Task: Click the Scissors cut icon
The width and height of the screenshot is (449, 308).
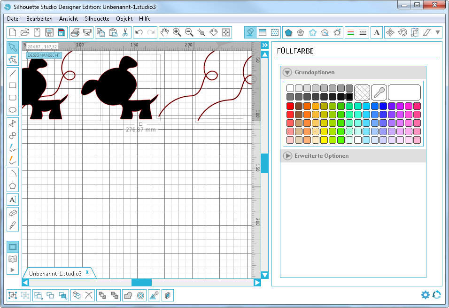Action: pyautogui.click(x=125, y=32)
